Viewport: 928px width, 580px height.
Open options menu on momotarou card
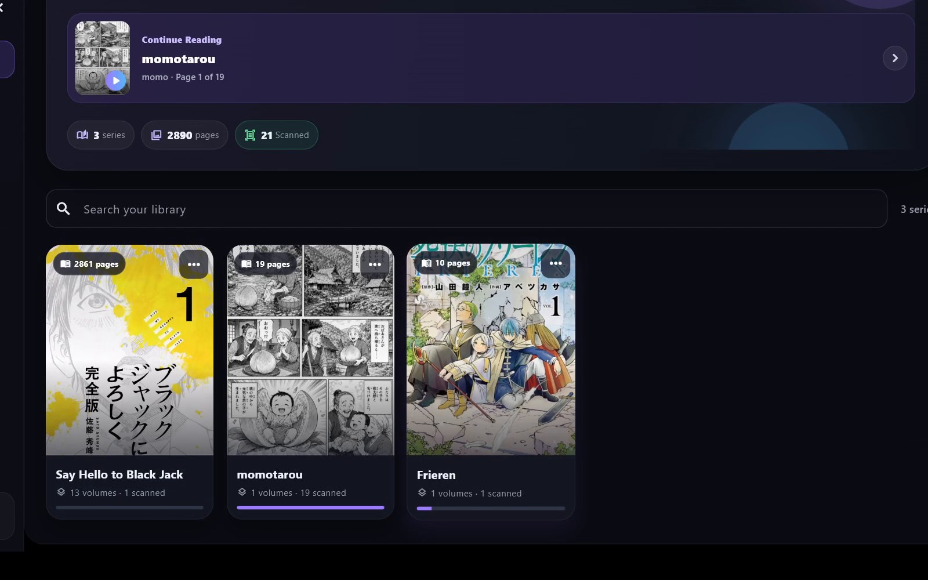pyautogui.click(x=375, y=264)
